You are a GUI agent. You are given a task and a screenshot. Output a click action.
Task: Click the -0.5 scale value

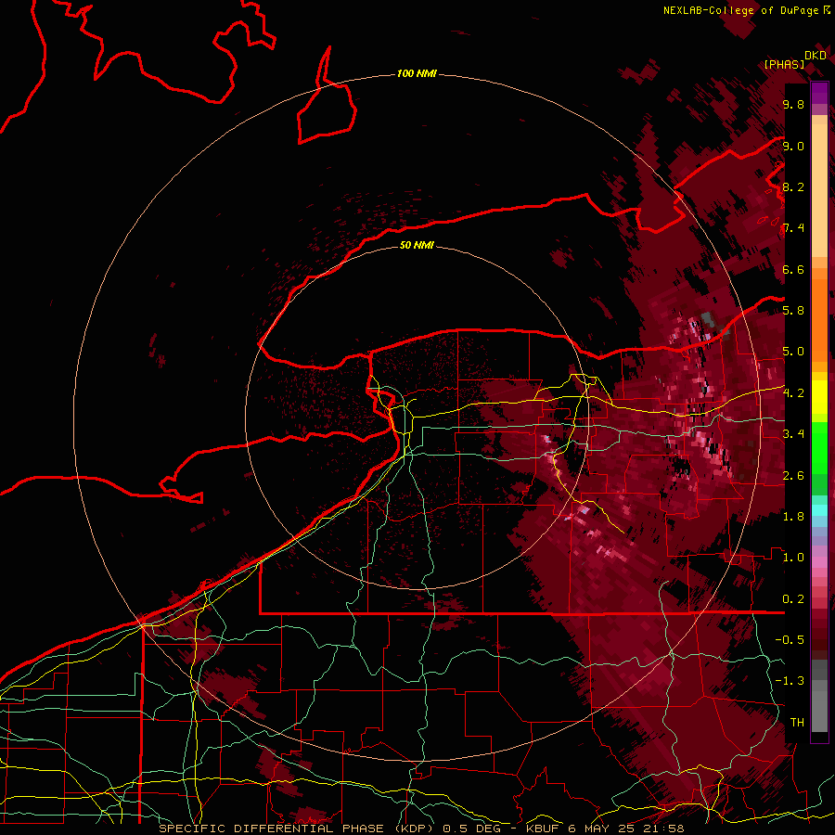790,640
